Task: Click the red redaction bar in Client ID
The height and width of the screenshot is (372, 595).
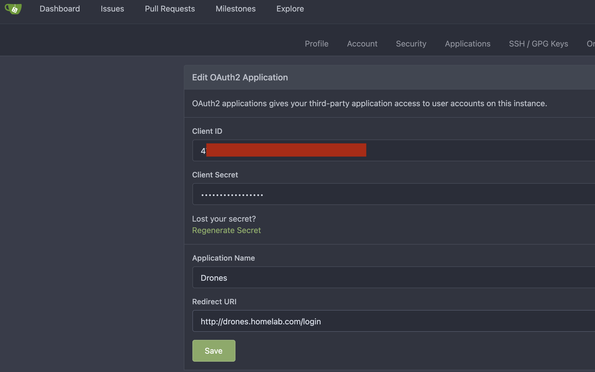Action: [286, 150]
